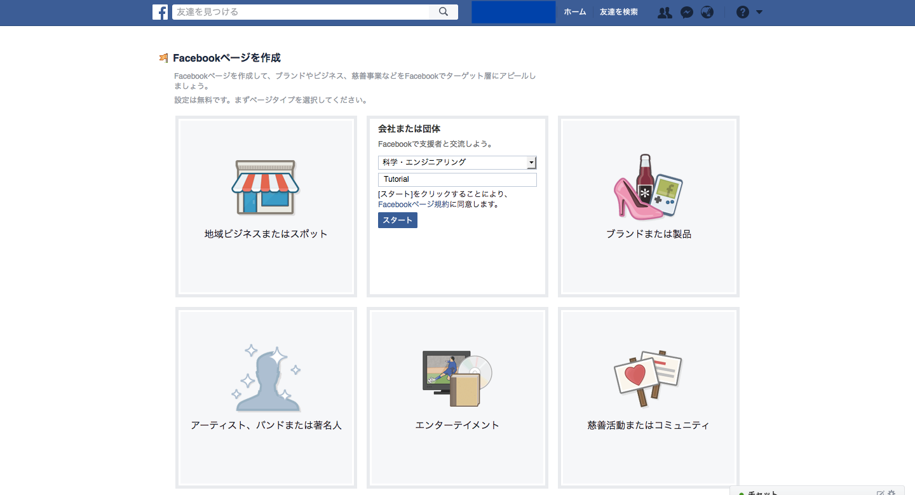Screen dimensions: 915x495
Task: Open the Facebookページ規約 link
Action: [414, 205]
